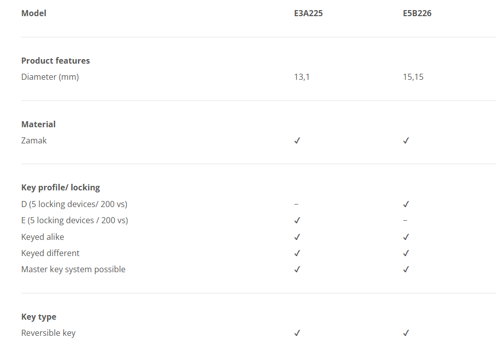The height and width of the screenshot is (352, 504).
Task: Select the Keyed alike checkmark for E3A225
Action: [x=297, y=237]
